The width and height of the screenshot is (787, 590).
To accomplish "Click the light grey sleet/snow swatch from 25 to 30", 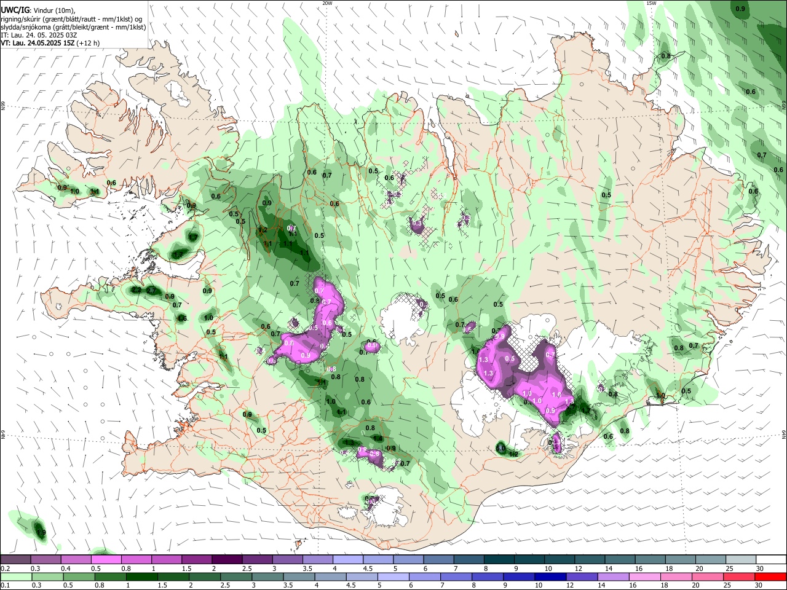I will 741,559.
